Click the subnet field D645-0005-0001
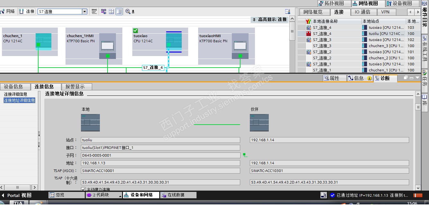 [161, 155]
